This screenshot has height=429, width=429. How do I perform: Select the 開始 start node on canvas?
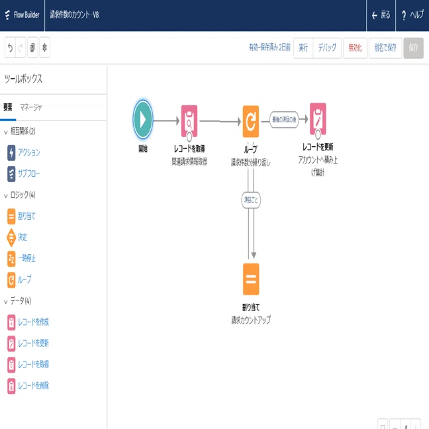pyautogui.click(x=143, y=120)
